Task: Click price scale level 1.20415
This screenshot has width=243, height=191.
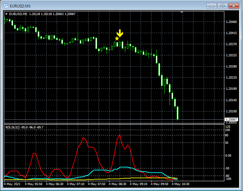Action: 231,33
